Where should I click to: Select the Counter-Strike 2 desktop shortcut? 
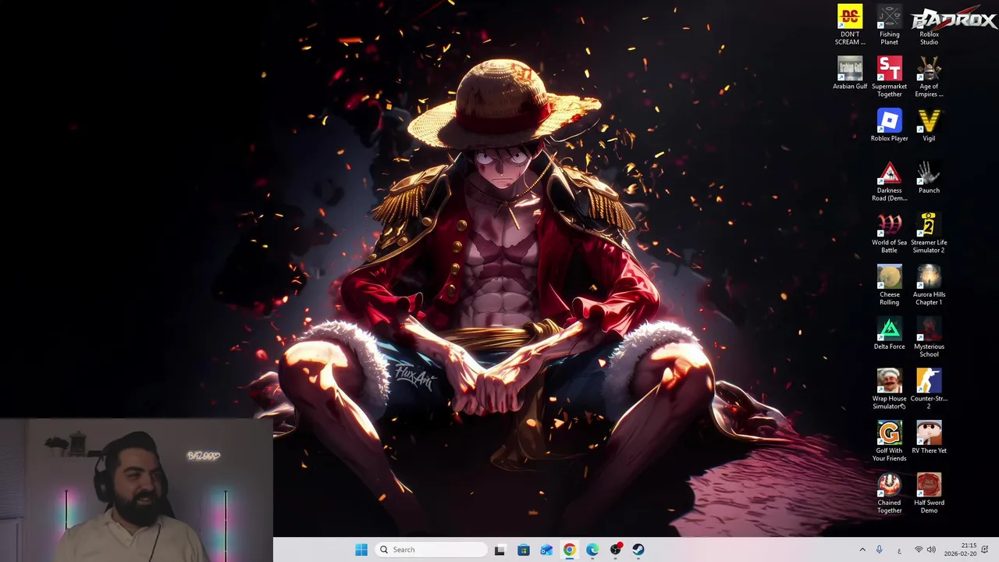coord(929,389)
